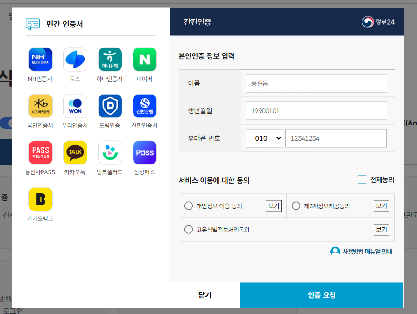View 제3자정보제공동의 terms with 보기
417x314 pixels.
[x=382, y=206]
